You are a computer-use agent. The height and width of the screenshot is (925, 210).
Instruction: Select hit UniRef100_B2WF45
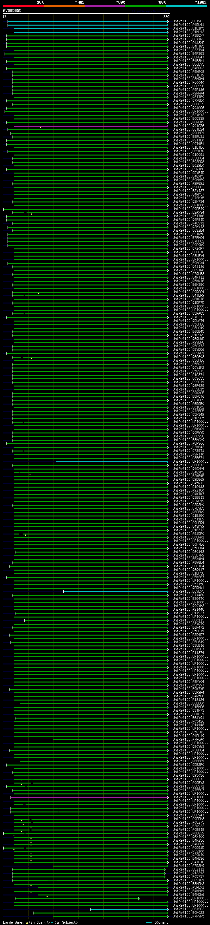188,476
